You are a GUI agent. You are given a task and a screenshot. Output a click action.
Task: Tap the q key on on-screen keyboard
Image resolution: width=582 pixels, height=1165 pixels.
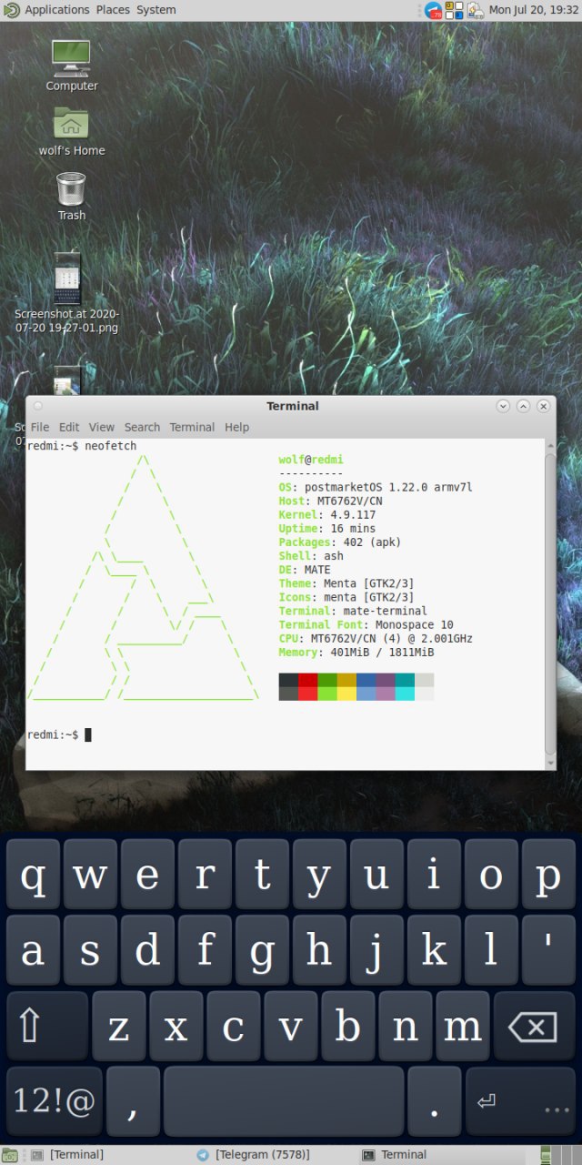point(33,876)
